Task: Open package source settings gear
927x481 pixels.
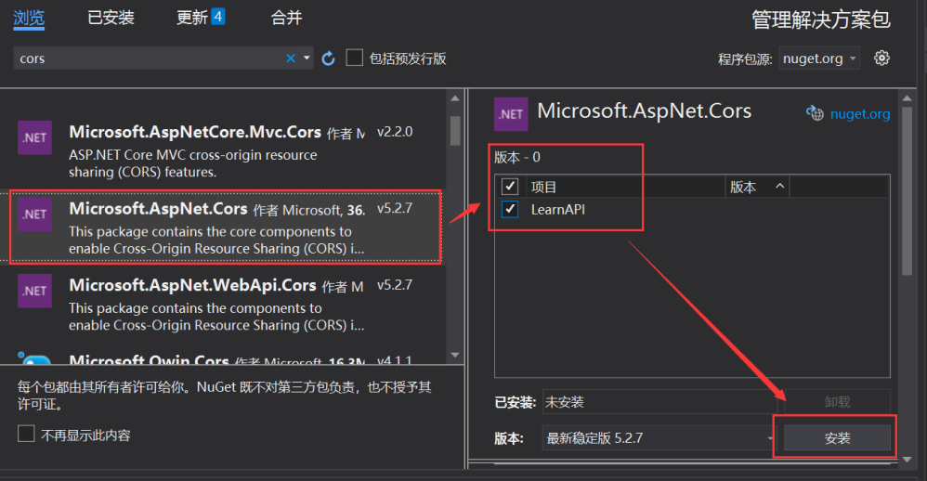Action: (881, 58)
